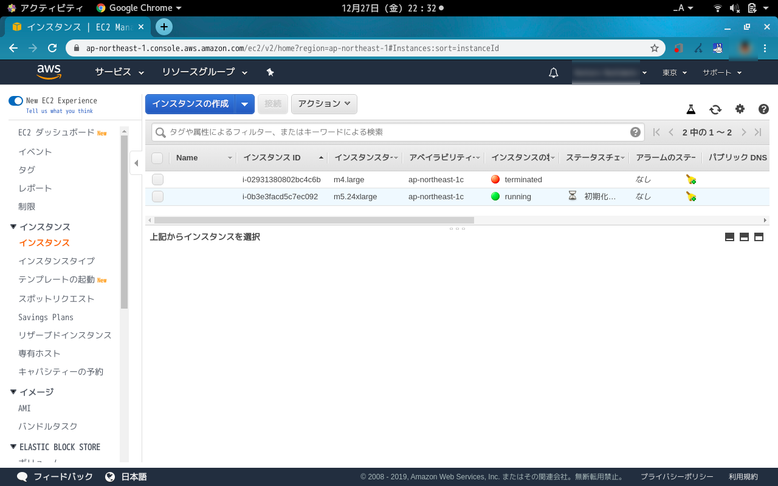Open the Tell us what you think link
Viewport: 778px width, 486px height.
click(60, 111)
